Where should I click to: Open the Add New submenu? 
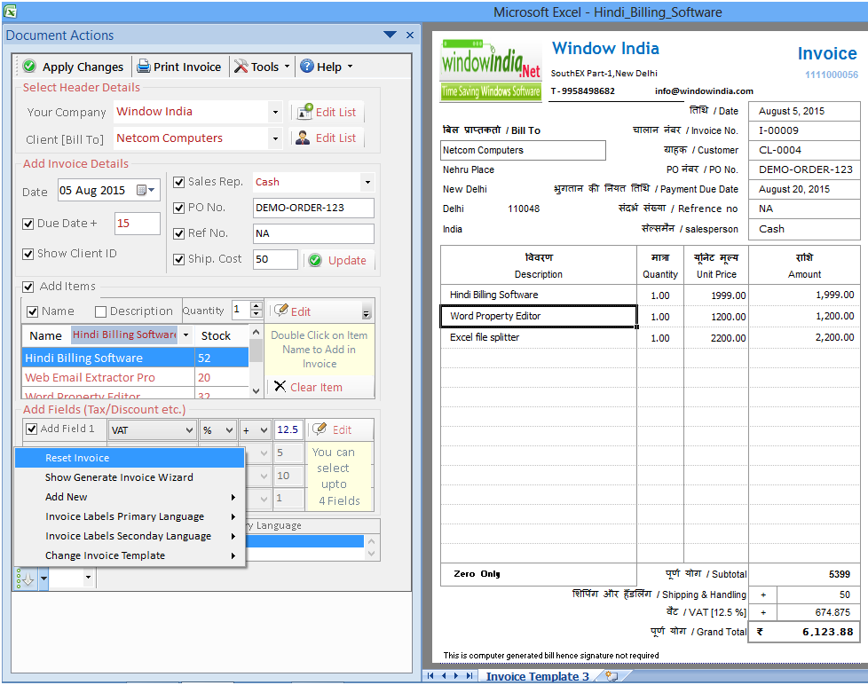click(130, 496)
